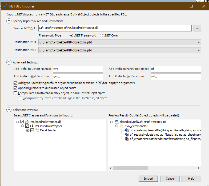Collapse the Advanced Settings section
The image size is (209, 186).
point(9,62)
